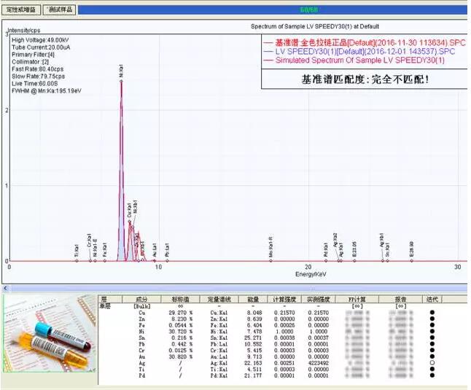This screenshot has height=390, width=471.
Task: Select the Ni nominal value 30.720 %
Action: tap(180, 332)
